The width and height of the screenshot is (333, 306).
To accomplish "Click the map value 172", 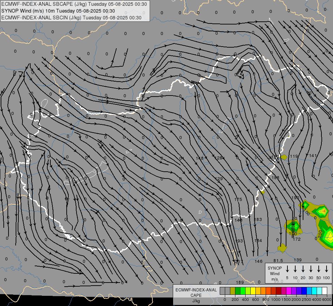I will point(297,239).
